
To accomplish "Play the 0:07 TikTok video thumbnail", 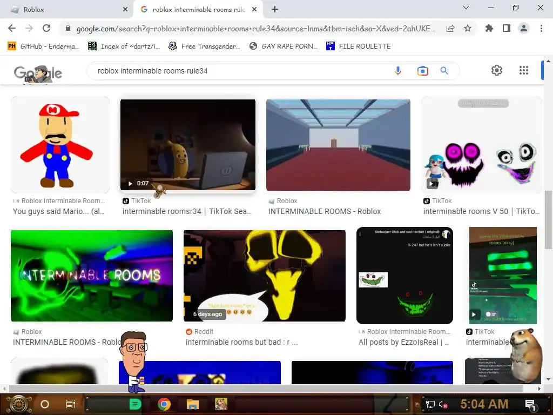I will (x=187, y=145).
